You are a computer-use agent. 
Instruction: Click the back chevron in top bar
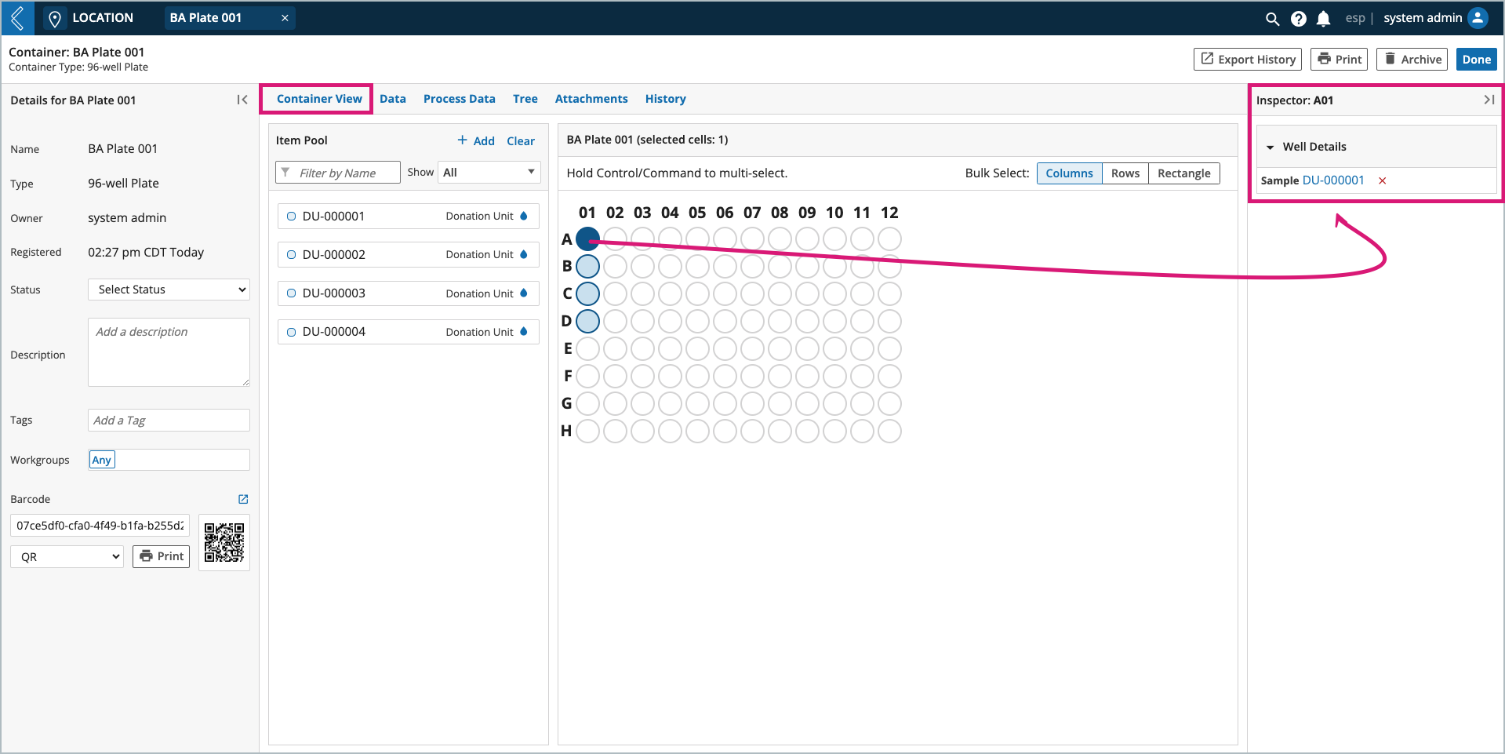click(x=17, y=17)
